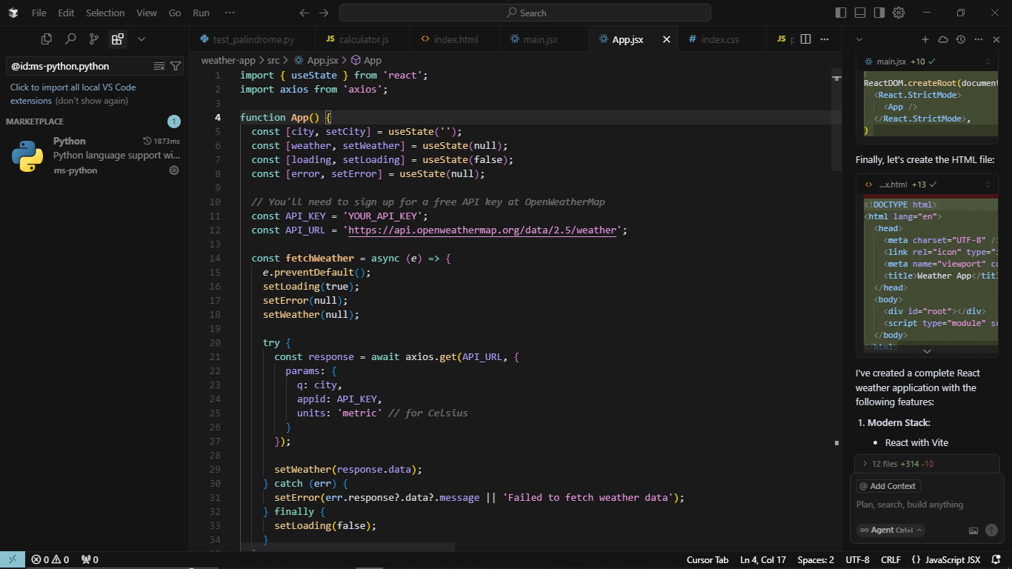Toggle the AI pane layout
Screen dimensions: 1012x569
pyautogui.click(x=879, y=13)
